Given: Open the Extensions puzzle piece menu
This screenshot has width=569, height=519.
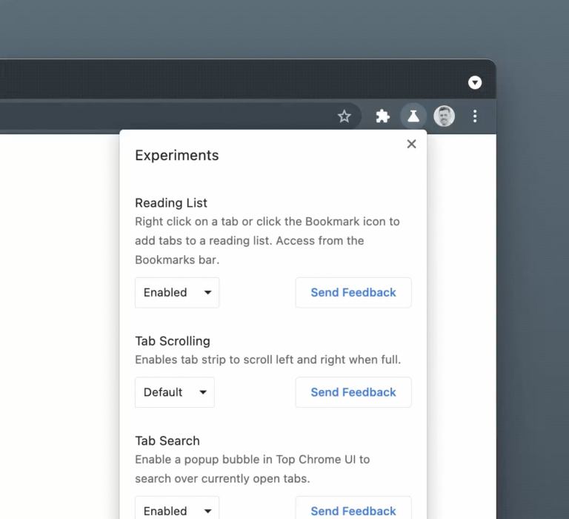Looking at the screenshot, I should pyautogui.click(x=382, y=116).
